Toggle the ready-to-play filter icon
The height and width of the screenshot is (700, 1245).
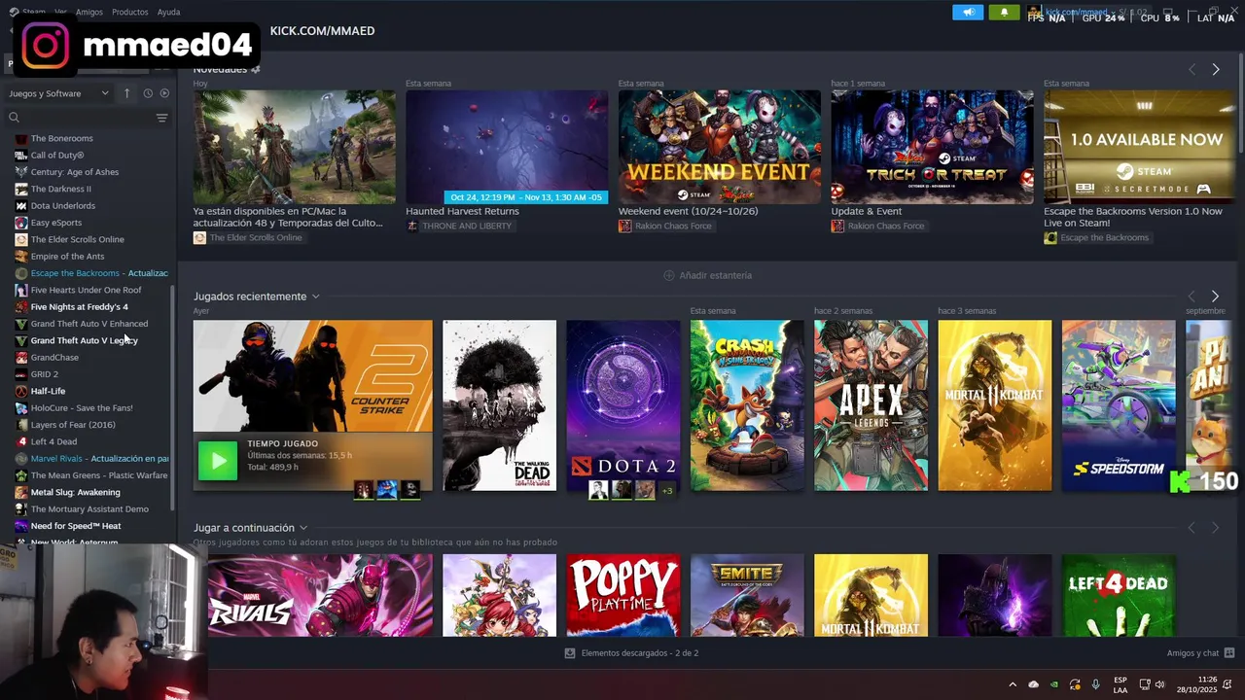point(164,93)
